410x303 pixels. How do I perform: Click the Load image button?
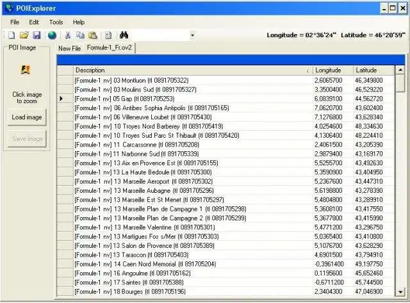(27, 117)
